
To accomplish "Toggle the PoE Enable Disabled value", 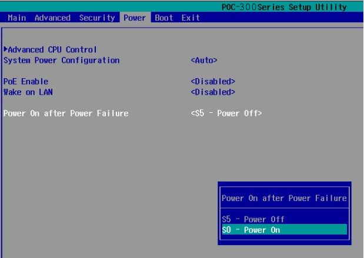I will coord(213,81).
